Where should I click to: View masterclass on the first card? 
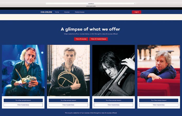[23, 105]
